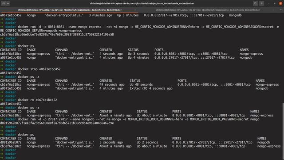Click the 'Up 48 seconds' status
The height and width of the screenshot is (160, 284).
141,84
